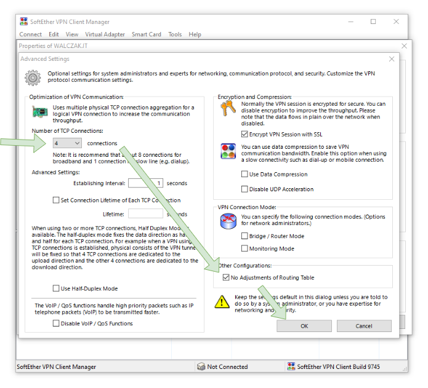The height and width of the screenshot is (388, 428).
Task: Click the keys icon in Encryption section
Action: tap(228, 108)
